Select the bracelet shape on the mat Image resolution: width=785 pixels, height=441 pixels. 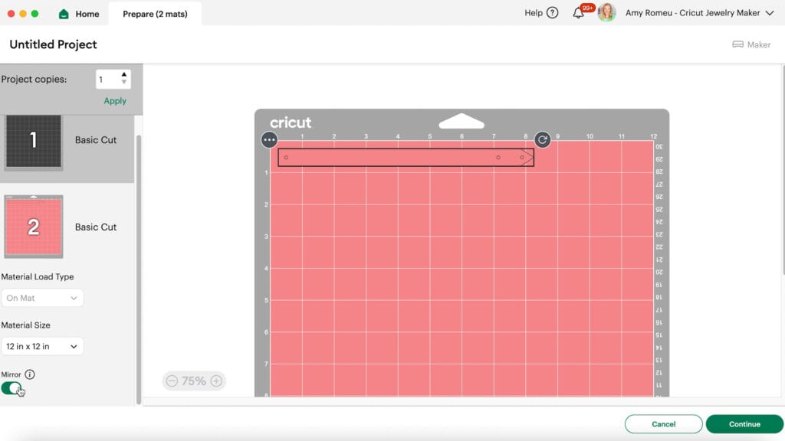coord(406,158)
